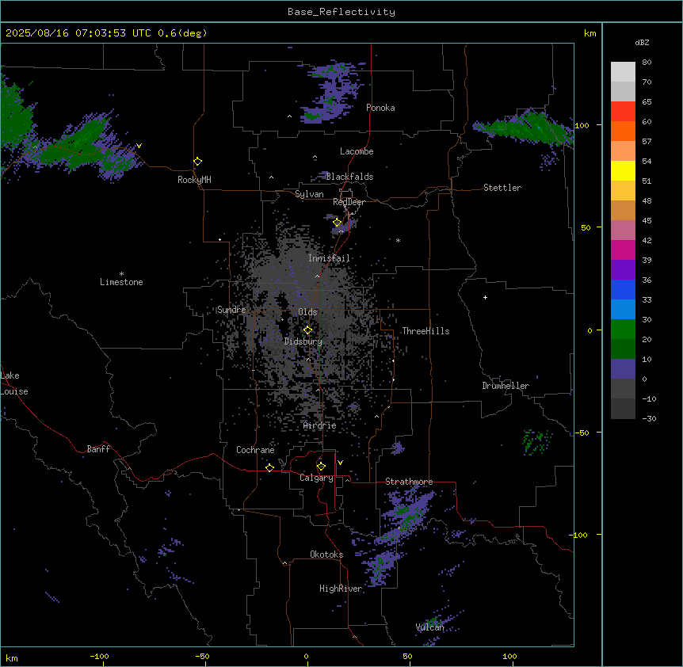Select the orange legend swatch below 60 dBZ
Viewport: 683px width, 667px height.
coord(623,131)
